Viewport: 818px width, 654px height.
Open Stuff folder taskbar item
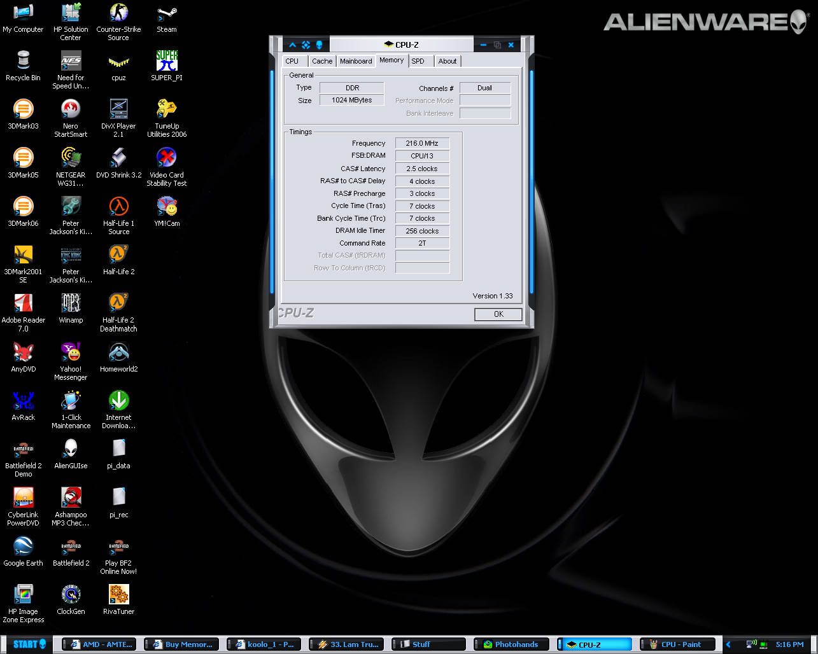pos(429,644)
